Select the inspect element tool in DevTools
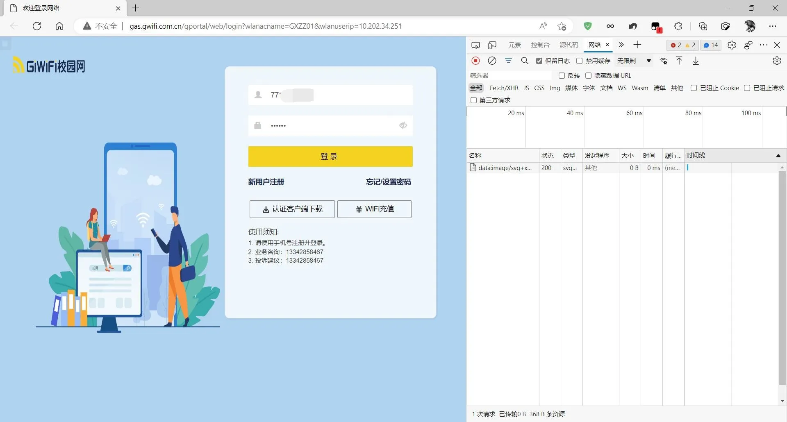This screenshot has height=422, width=787. pos(475,45)
